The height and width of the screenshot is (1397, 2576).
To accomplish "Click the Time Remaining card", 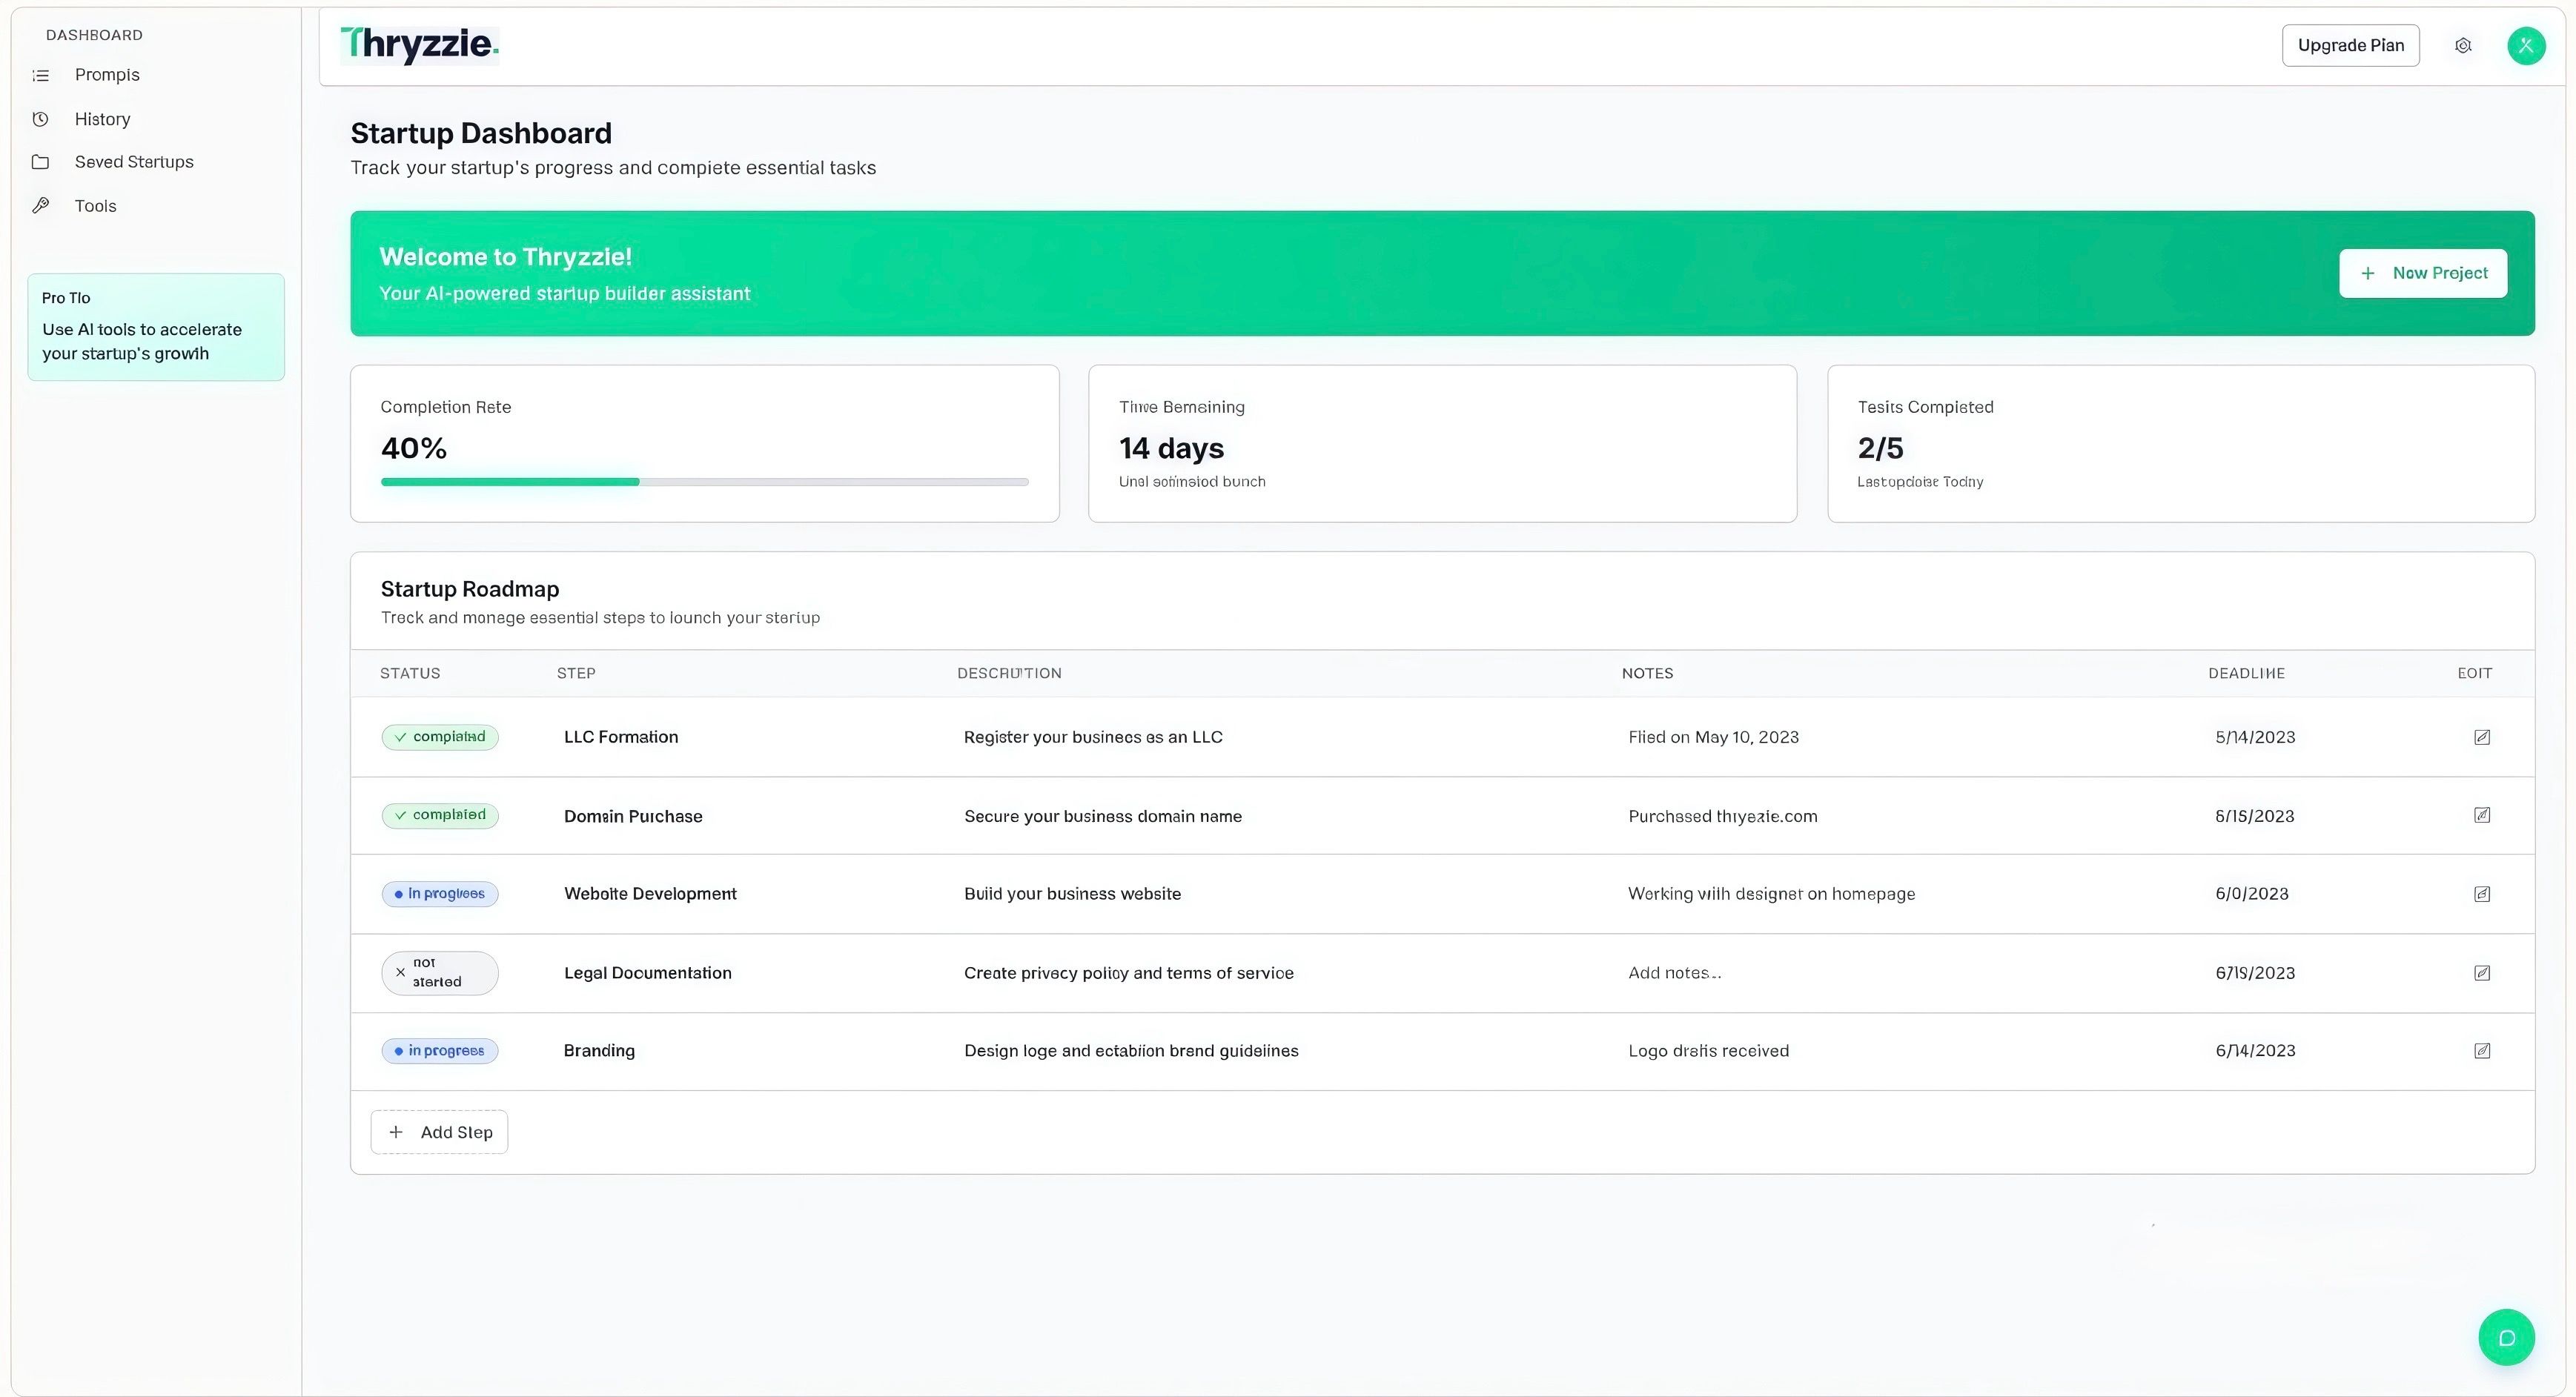I will tap(1442, 443).
